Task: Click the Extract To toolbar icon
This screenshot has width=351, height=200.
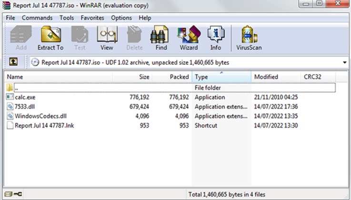Action: [50, 38]
